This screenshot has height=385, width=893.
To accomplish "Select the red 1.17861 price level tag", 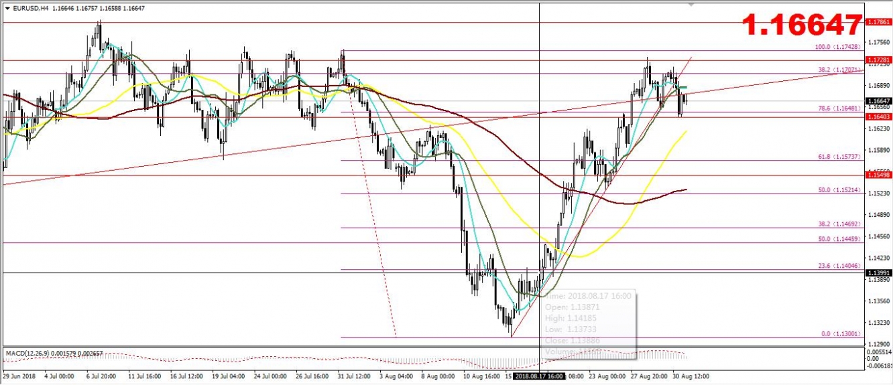I will 878,22.
